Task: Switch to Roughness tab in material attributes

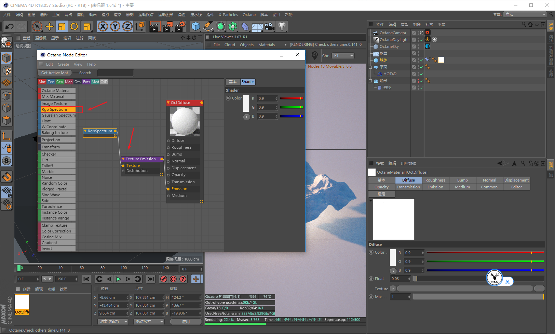Action: point(435,180)
